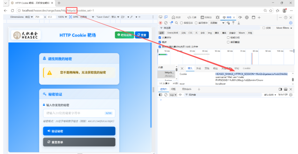Toggle the 禁用缓存 checkbox
Viewport: 298px width, 154px height.
pyautogui.click(x=196, y=23)
